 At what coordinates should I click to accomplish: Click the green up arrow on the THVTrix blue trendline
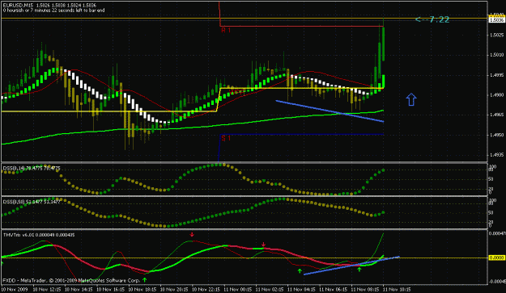click(x=359, y=270)
